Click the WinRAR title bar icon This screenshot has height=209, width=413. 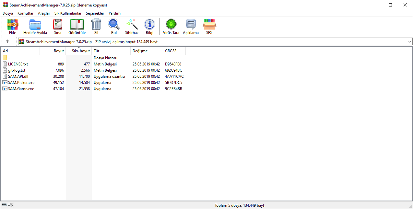(6, 5)
